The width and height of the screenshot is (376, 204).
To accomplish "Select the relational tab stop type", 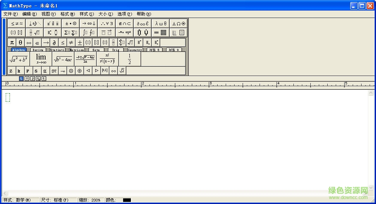I will (x=38, y=79).
